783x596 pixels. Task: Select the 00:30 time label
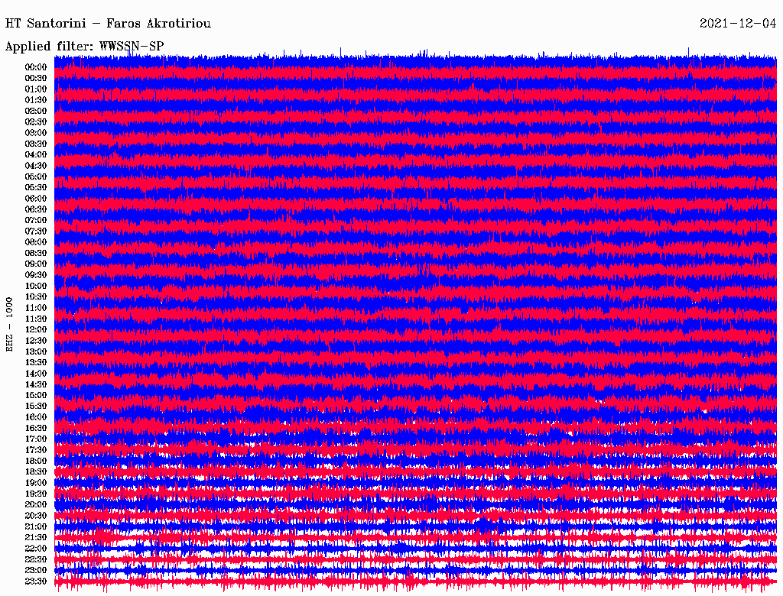pyautogui.click(x=35, y=78)
